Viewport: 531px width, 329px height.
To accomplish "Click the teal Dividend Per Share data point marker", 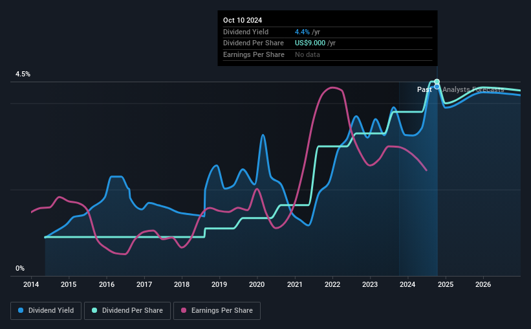I will [437, 82].
